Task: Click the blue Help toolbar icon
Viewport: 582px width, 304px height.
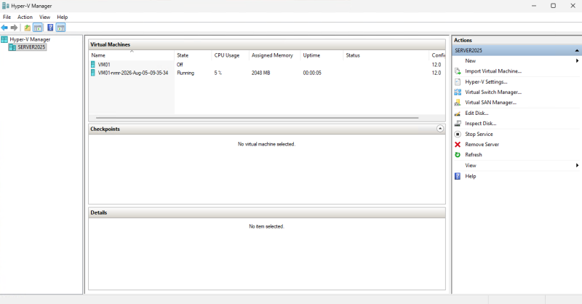Action: (50, 28)
